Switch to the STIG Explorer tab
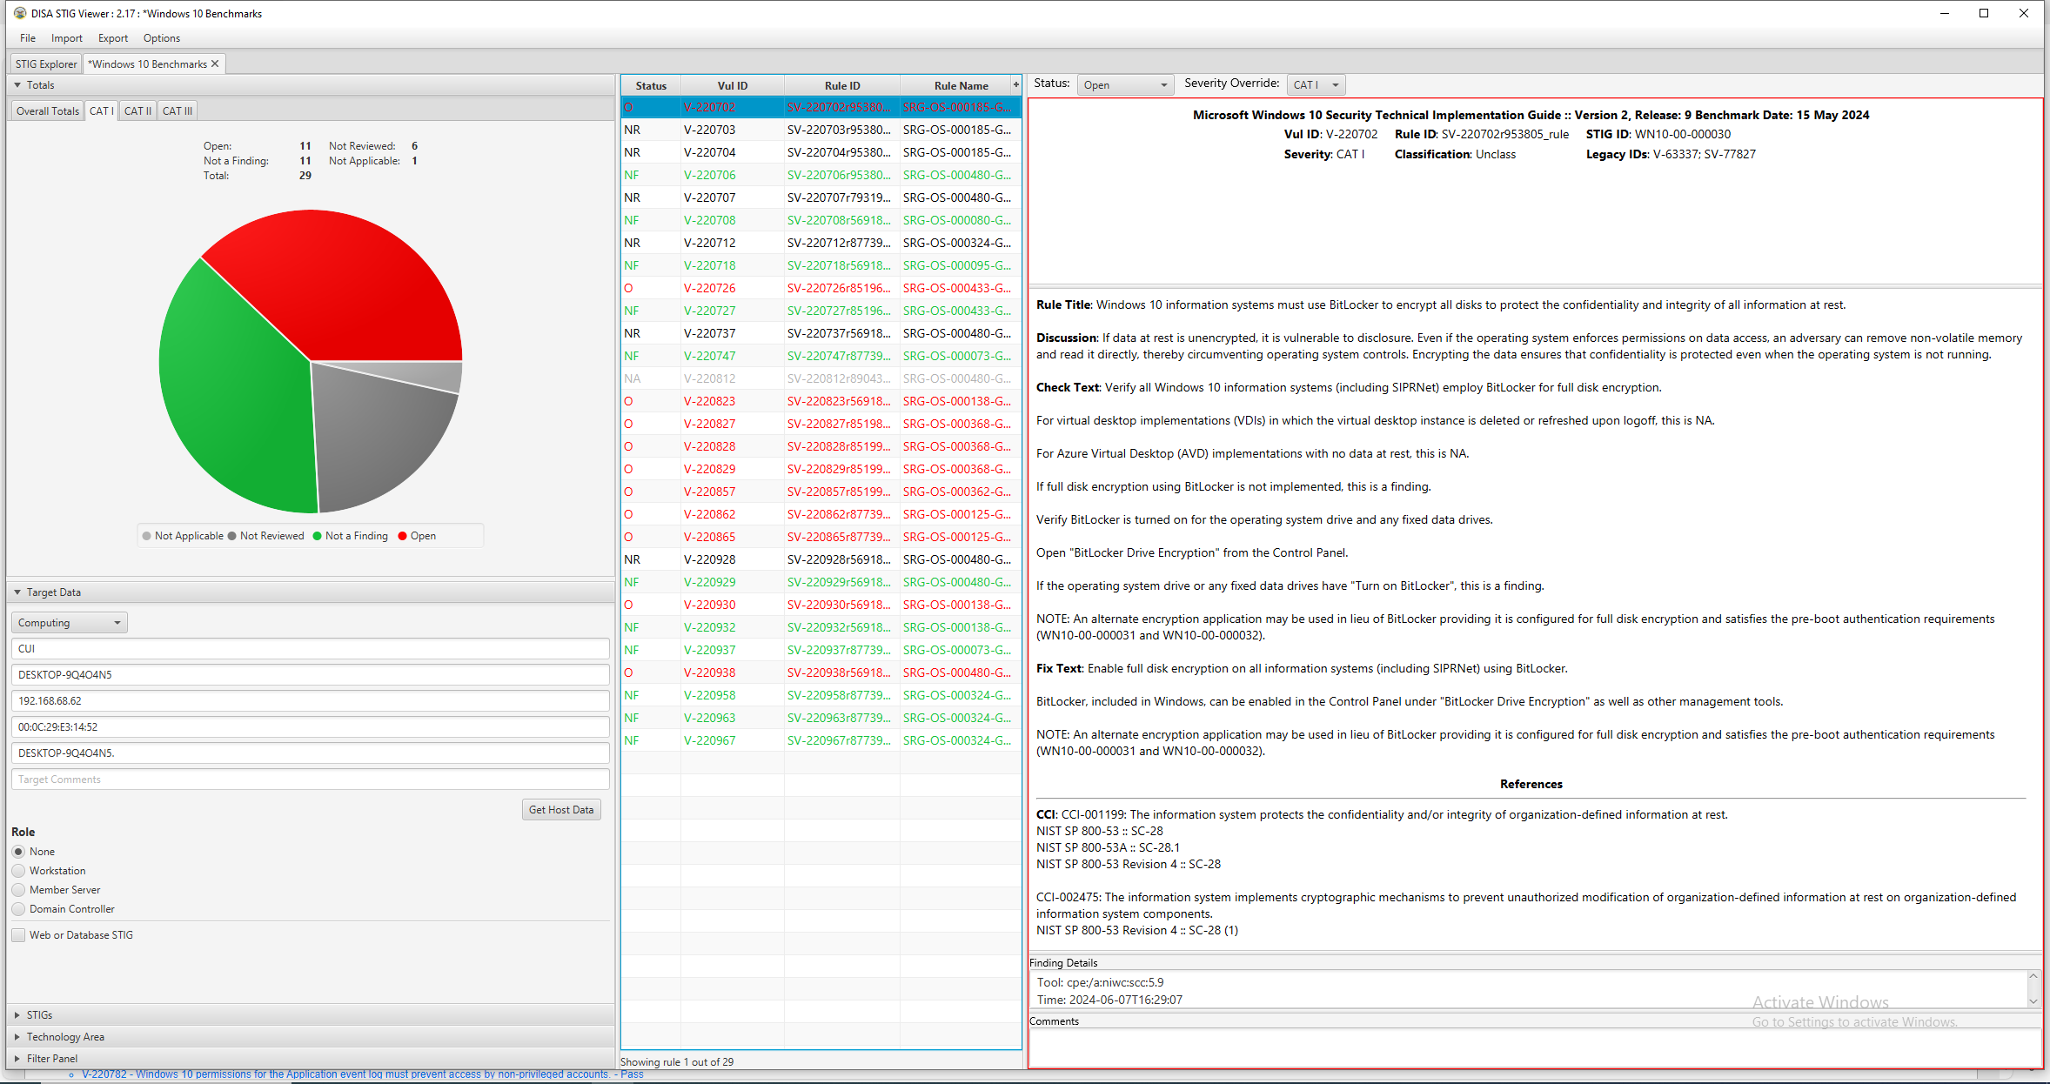Image resolution: width=2050 pixels, height=1084 pixels. click(45, 63)
